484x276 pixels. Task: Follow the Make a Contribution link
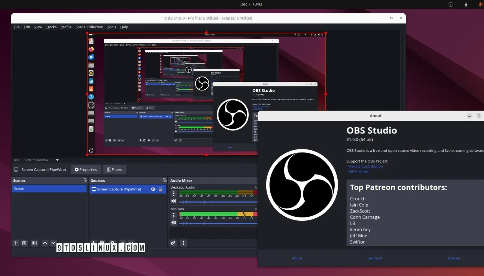[x=365, y=166]
